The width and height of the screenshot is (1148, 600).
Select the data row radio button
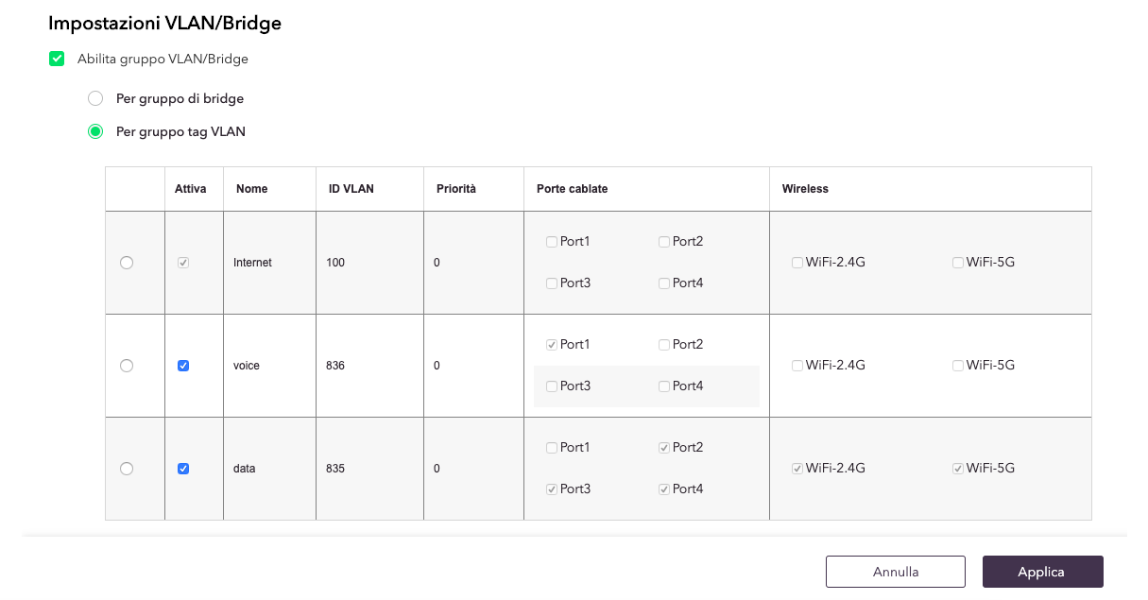coord(127,469)
